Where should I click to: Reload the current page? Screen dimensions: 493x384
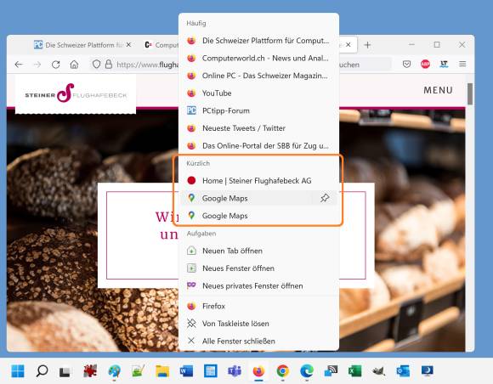pos(55,65)
